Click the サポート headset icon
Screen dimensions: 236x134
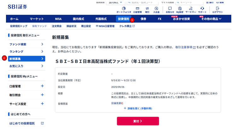pyautogui.click(x=202, y=9)
